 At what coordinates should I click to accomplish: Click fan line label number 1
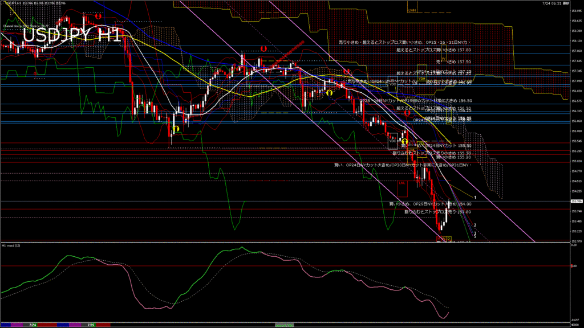coord(475,198)
